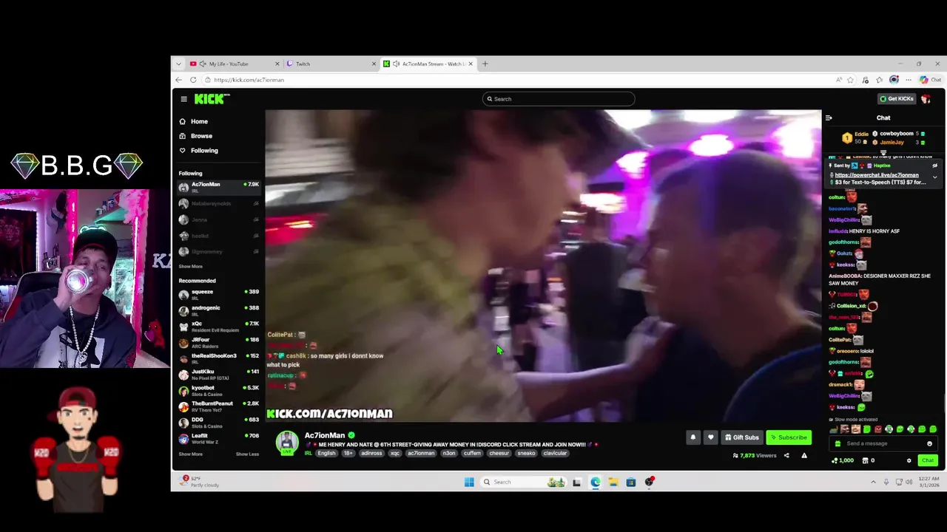The width and height of the screenshot is (947, 532).
Task: Switch to the Twitch tab
Action: (331, 64)
